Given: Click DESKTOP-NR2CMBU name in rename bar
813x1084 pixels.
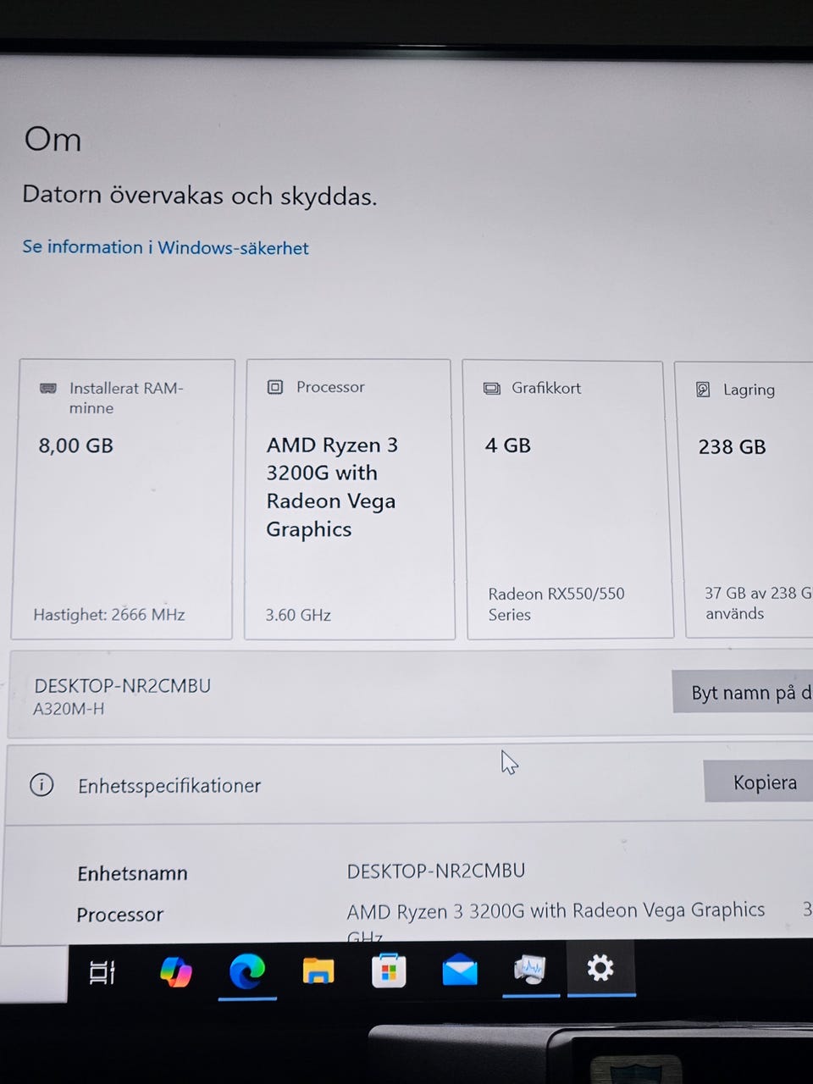Looking at the screenshot, I should 123,686.
